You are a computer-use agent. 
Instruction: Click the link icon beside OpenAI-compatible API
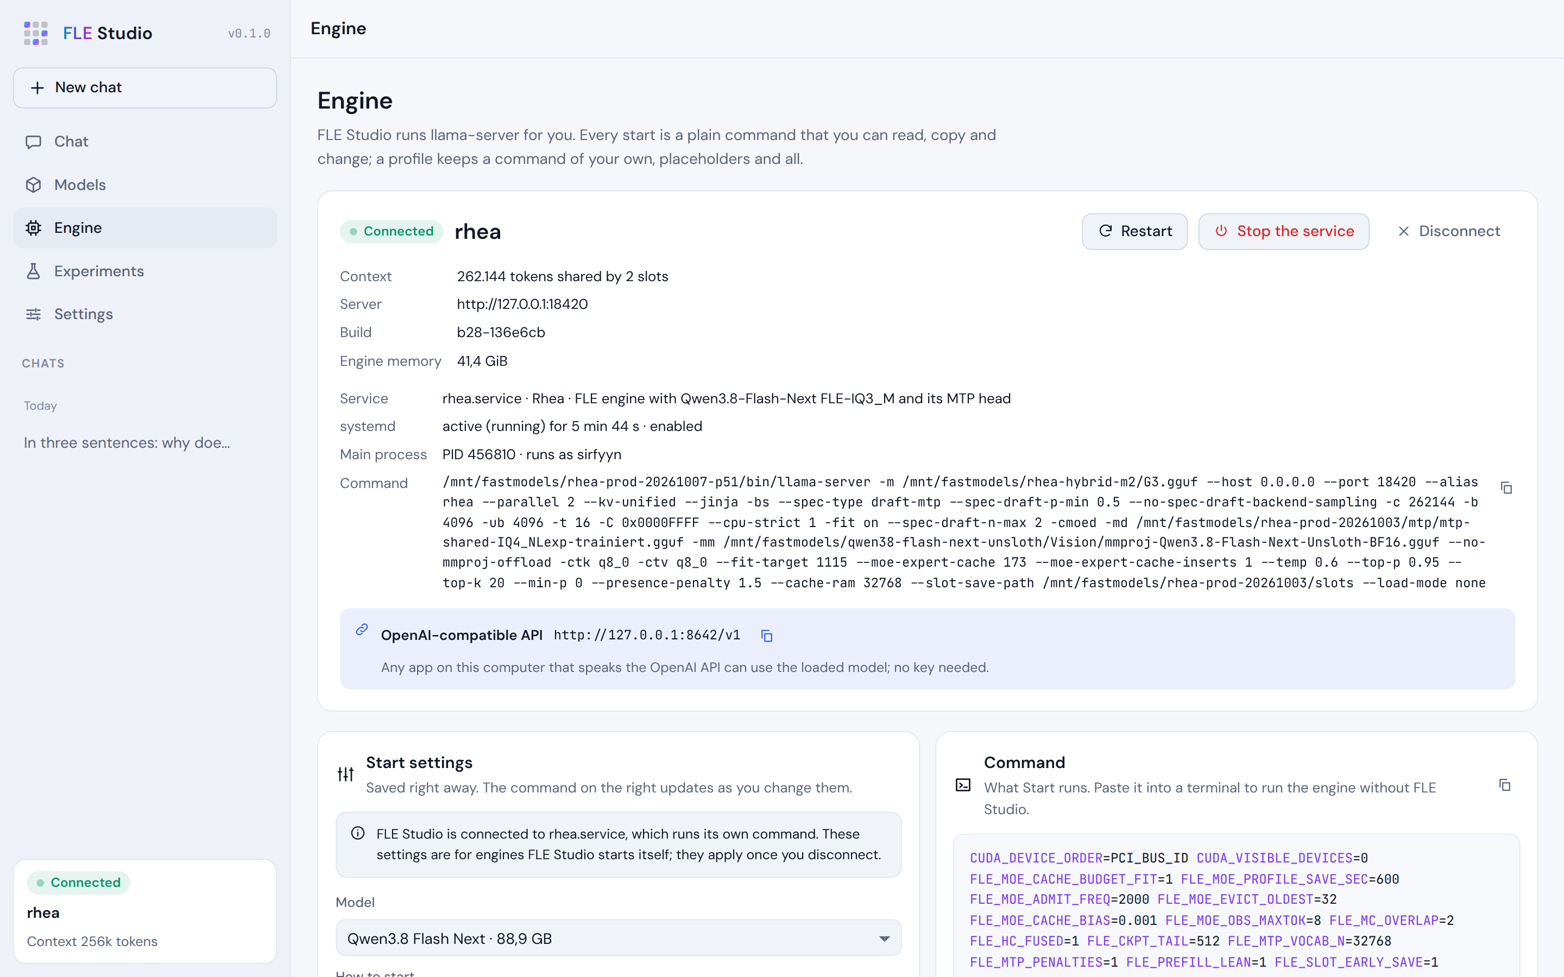click(x=362, y=630)
